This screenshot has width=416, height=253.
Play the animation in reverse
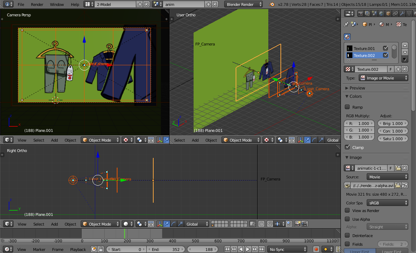(241, 249)
